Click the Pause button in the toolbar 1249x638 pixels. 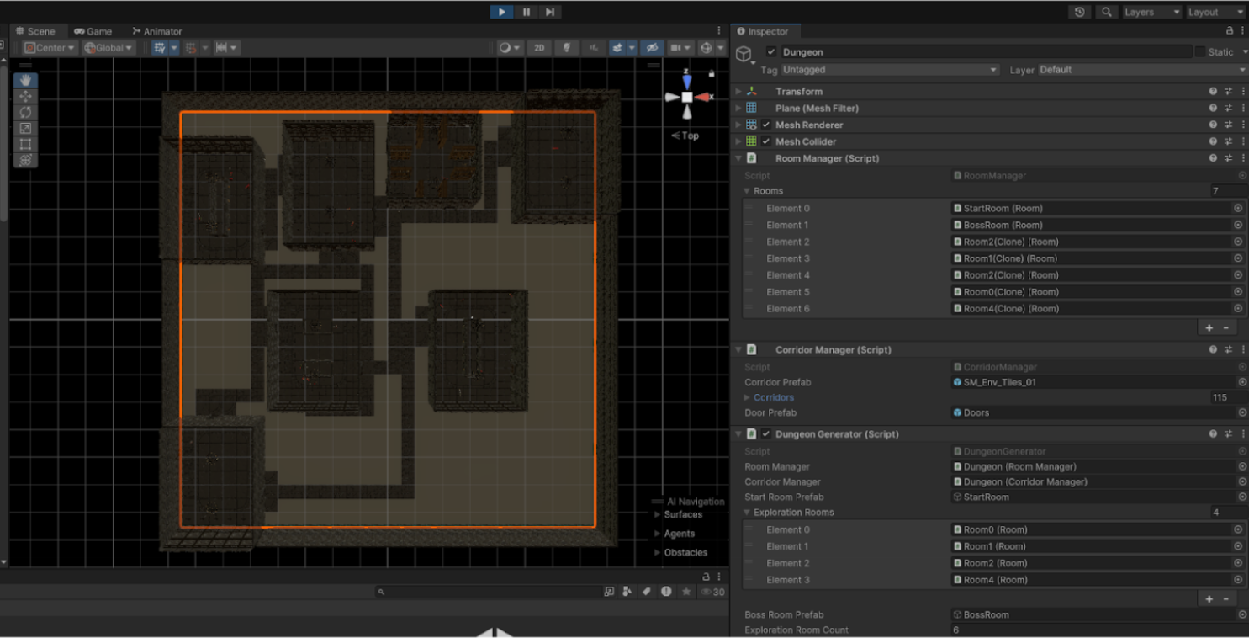pos(526,12)
